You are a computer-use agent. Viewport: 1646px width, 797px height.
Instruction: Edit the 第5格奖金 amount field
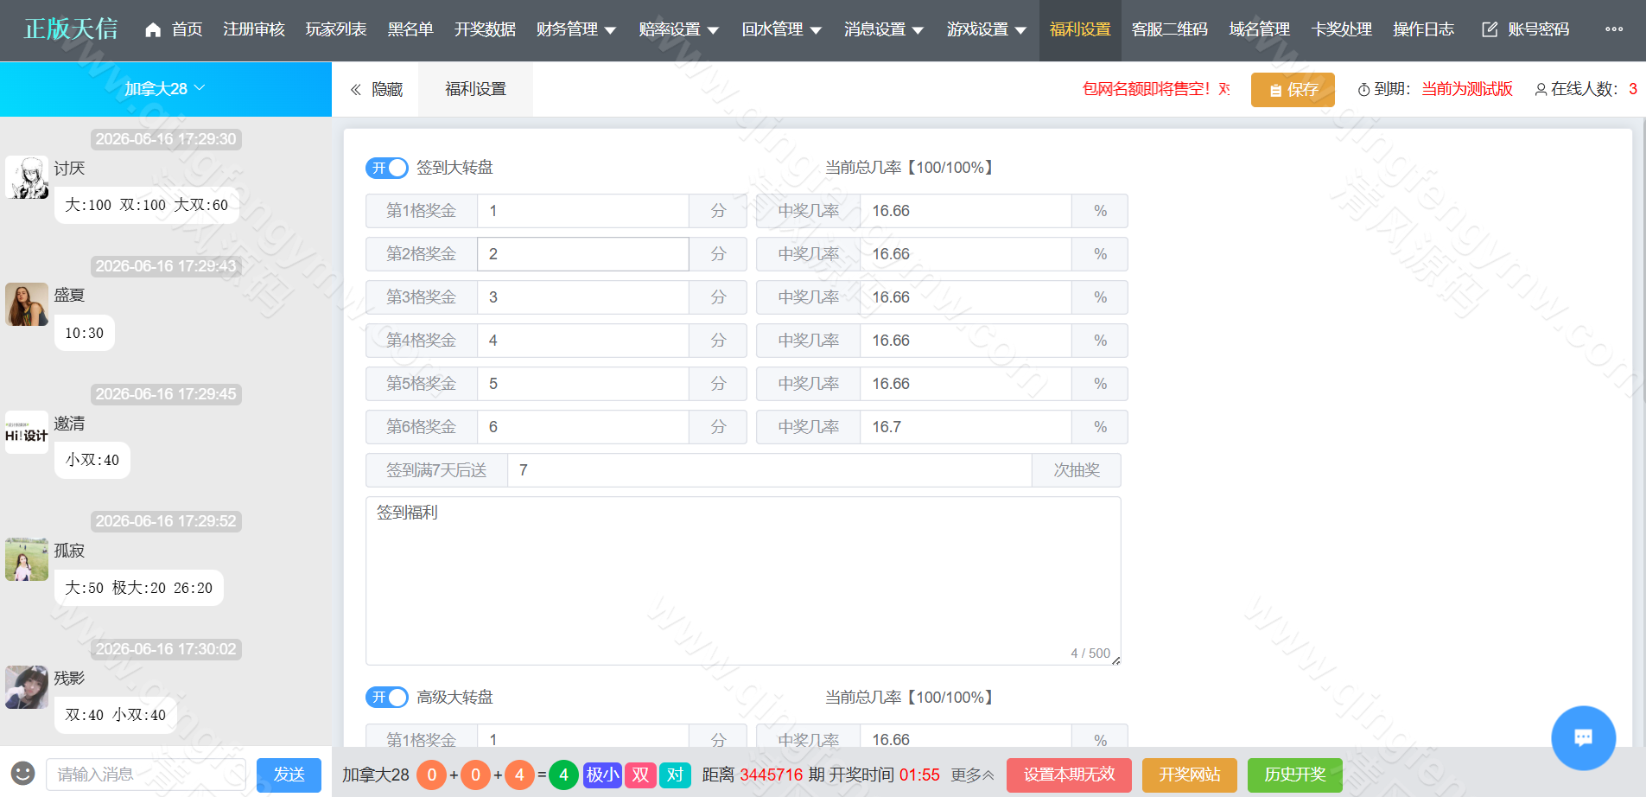pyautogui.click(x=583, y=384)
